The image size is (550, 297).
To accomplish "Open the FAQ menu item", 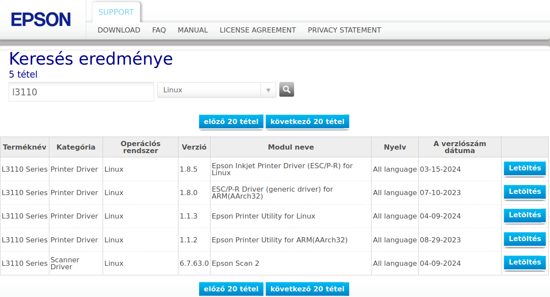I will coord(159,30).
